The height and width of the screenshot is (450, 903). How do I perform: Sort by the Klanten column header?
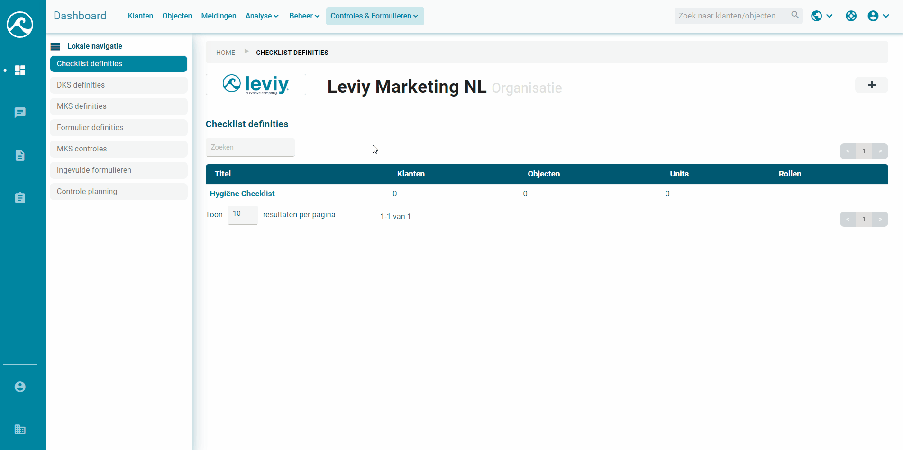coord(411,174)
